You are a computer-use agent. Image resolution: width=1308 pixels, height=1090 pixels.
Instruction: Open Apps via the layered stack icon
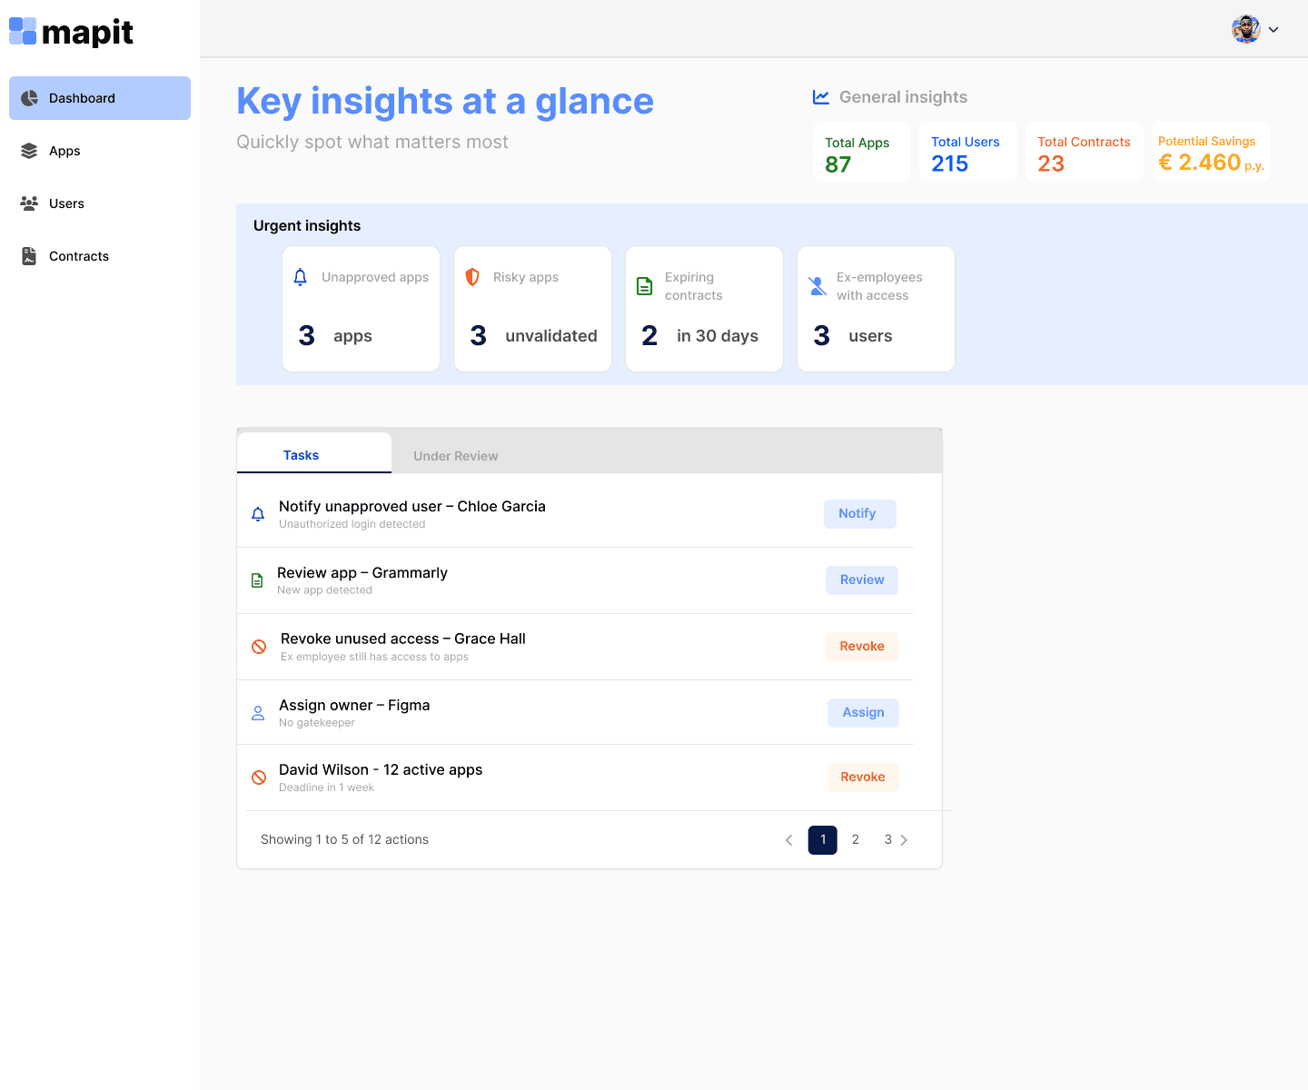coord(28,150)
